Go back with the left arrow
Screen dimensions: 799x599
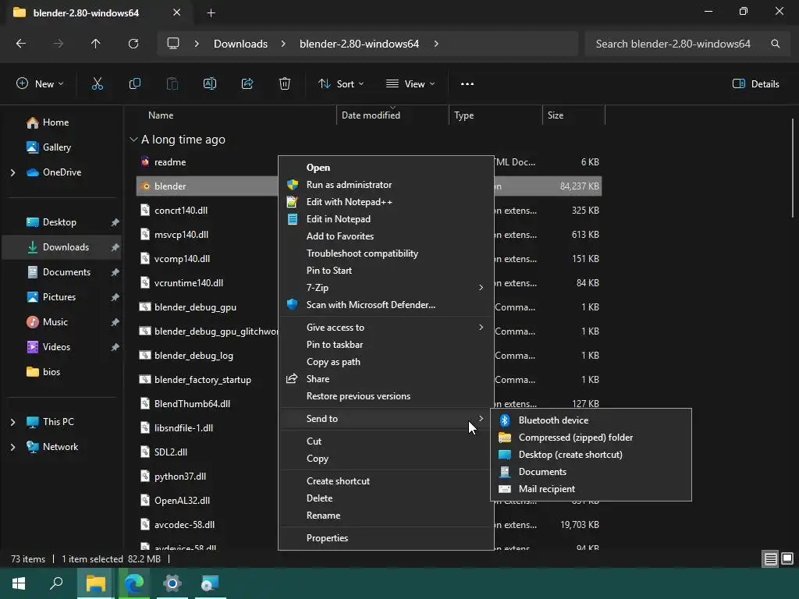[x=21, y=44]
